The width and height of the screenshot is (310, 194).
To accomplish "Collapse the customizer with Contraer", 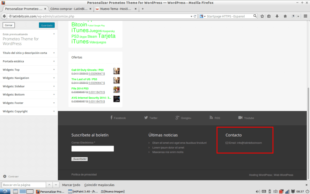I will click(11, 177).
